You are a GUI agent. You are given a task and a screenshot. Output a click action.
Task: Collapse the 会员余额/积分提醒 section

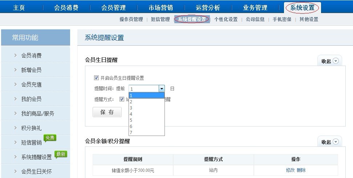point(330,142)
